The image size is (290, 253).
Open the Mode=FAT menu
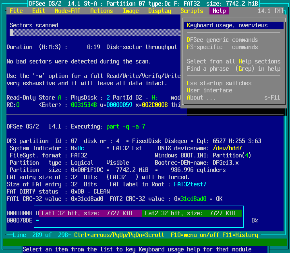click(68, 11)
